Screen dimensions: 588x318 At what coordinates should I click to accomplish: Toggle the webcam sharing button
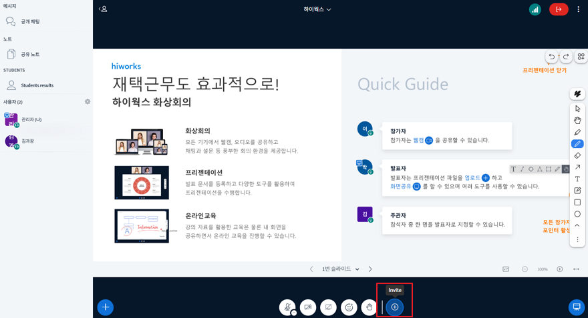pos(308,307)
